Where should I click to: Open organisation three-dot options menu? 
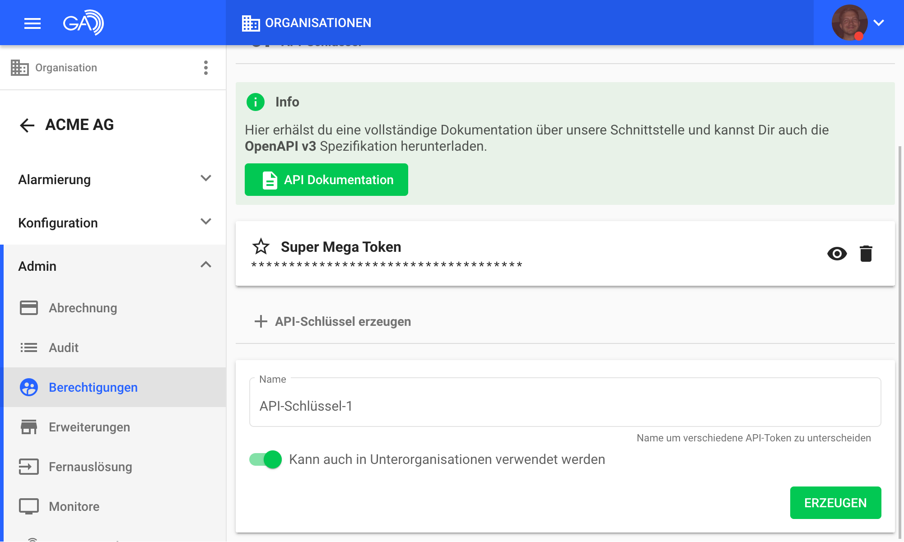coord(206,68)
